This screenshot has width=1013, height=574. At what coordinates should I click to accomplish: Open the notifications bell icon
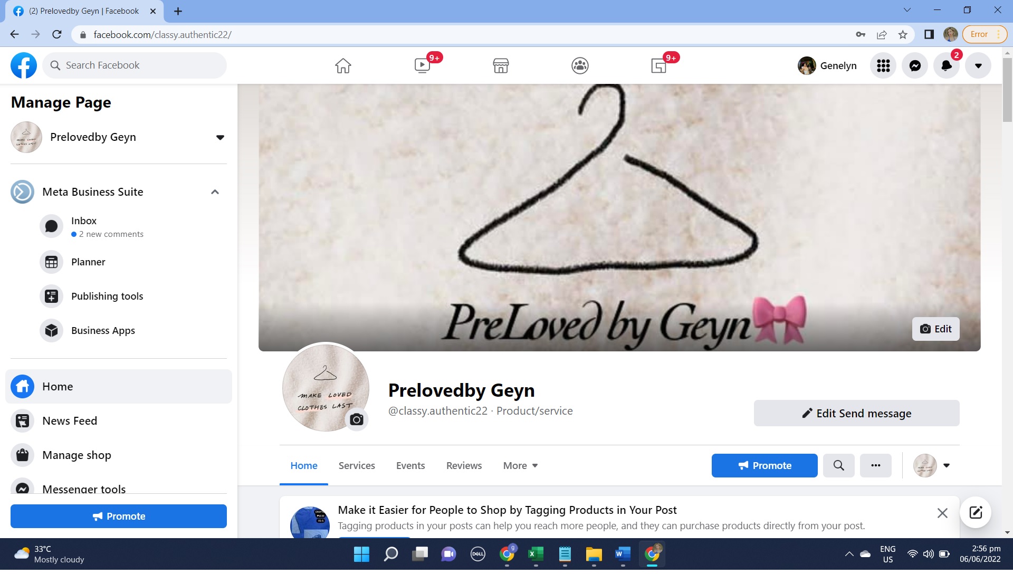pyautogui.click(x=947, y=66)
